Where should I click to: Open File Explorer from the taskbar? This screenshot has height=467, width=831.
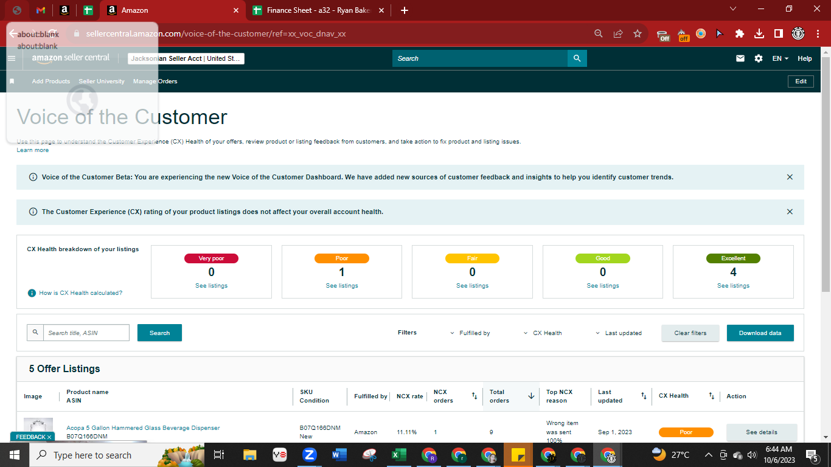[x=250, y=455]
